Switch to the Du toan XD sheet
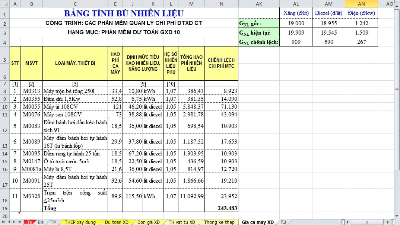The width and height of the screenshot is (400, 225). click(x=116, y=222)
